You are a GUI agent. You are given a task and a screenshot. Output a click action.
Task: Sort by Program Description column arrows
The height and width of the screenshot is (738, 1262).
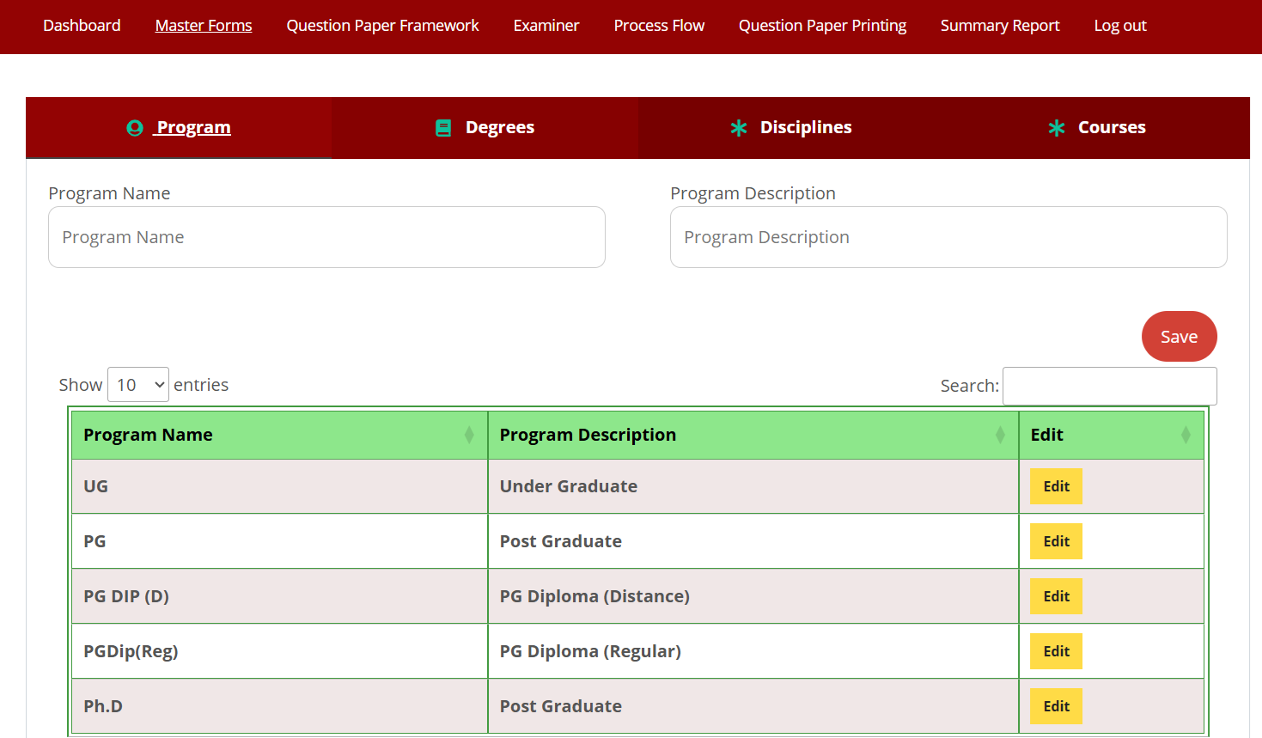pyautogui.click(x=1000, y=435)
